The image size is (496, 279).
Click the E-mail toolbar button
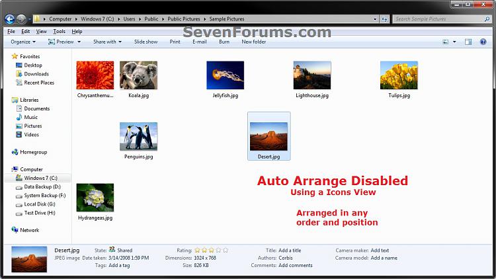tap(200, 42)
